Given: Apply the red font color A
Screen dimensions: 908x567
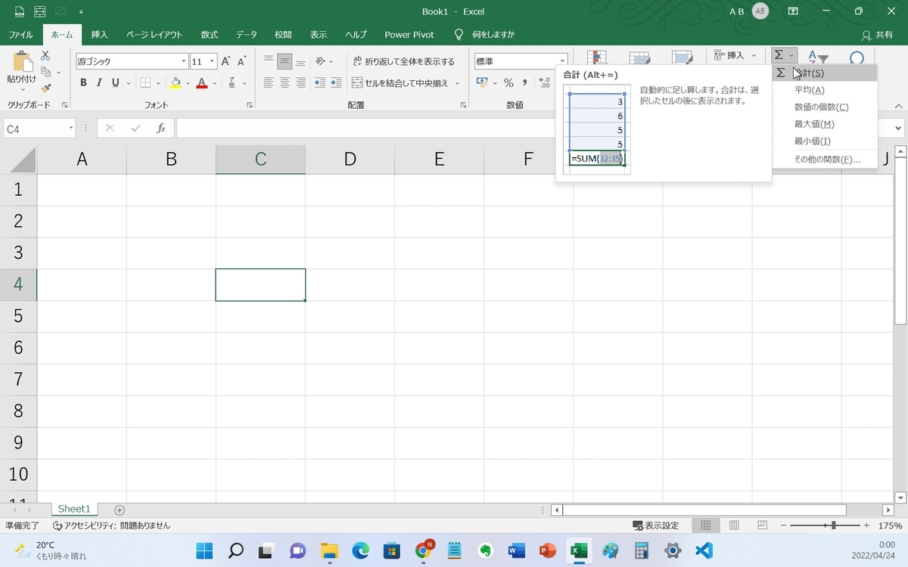Looking at the screenshot, I should click(x=201, y=83).
